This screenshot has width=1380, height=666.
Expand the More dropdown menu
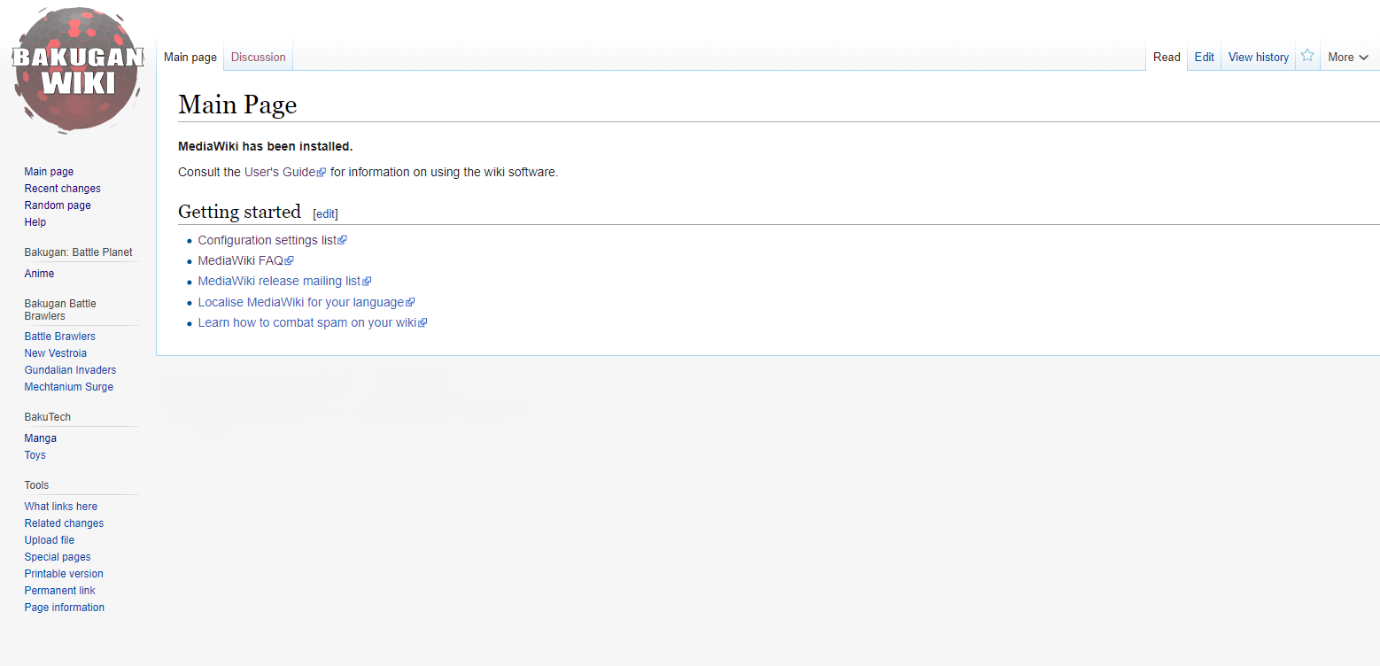(1347, 57)
